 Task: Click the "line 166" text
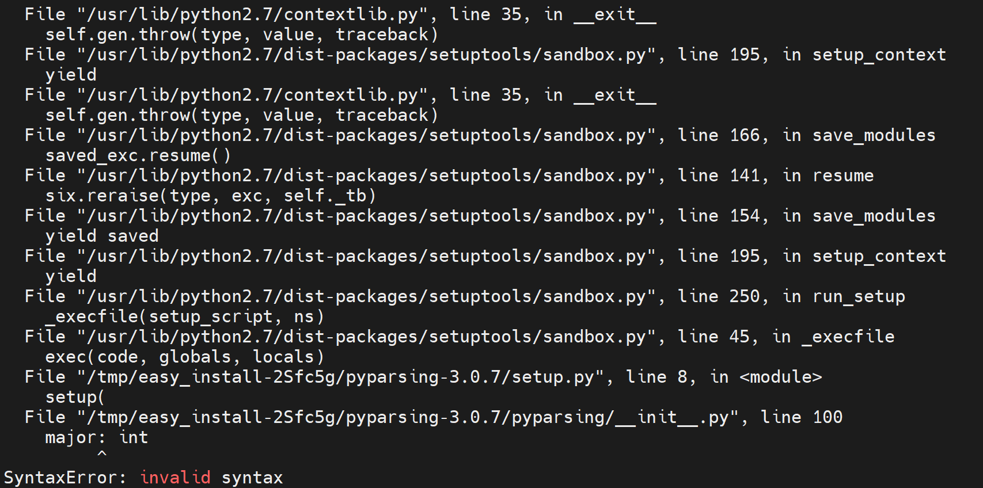719,135
